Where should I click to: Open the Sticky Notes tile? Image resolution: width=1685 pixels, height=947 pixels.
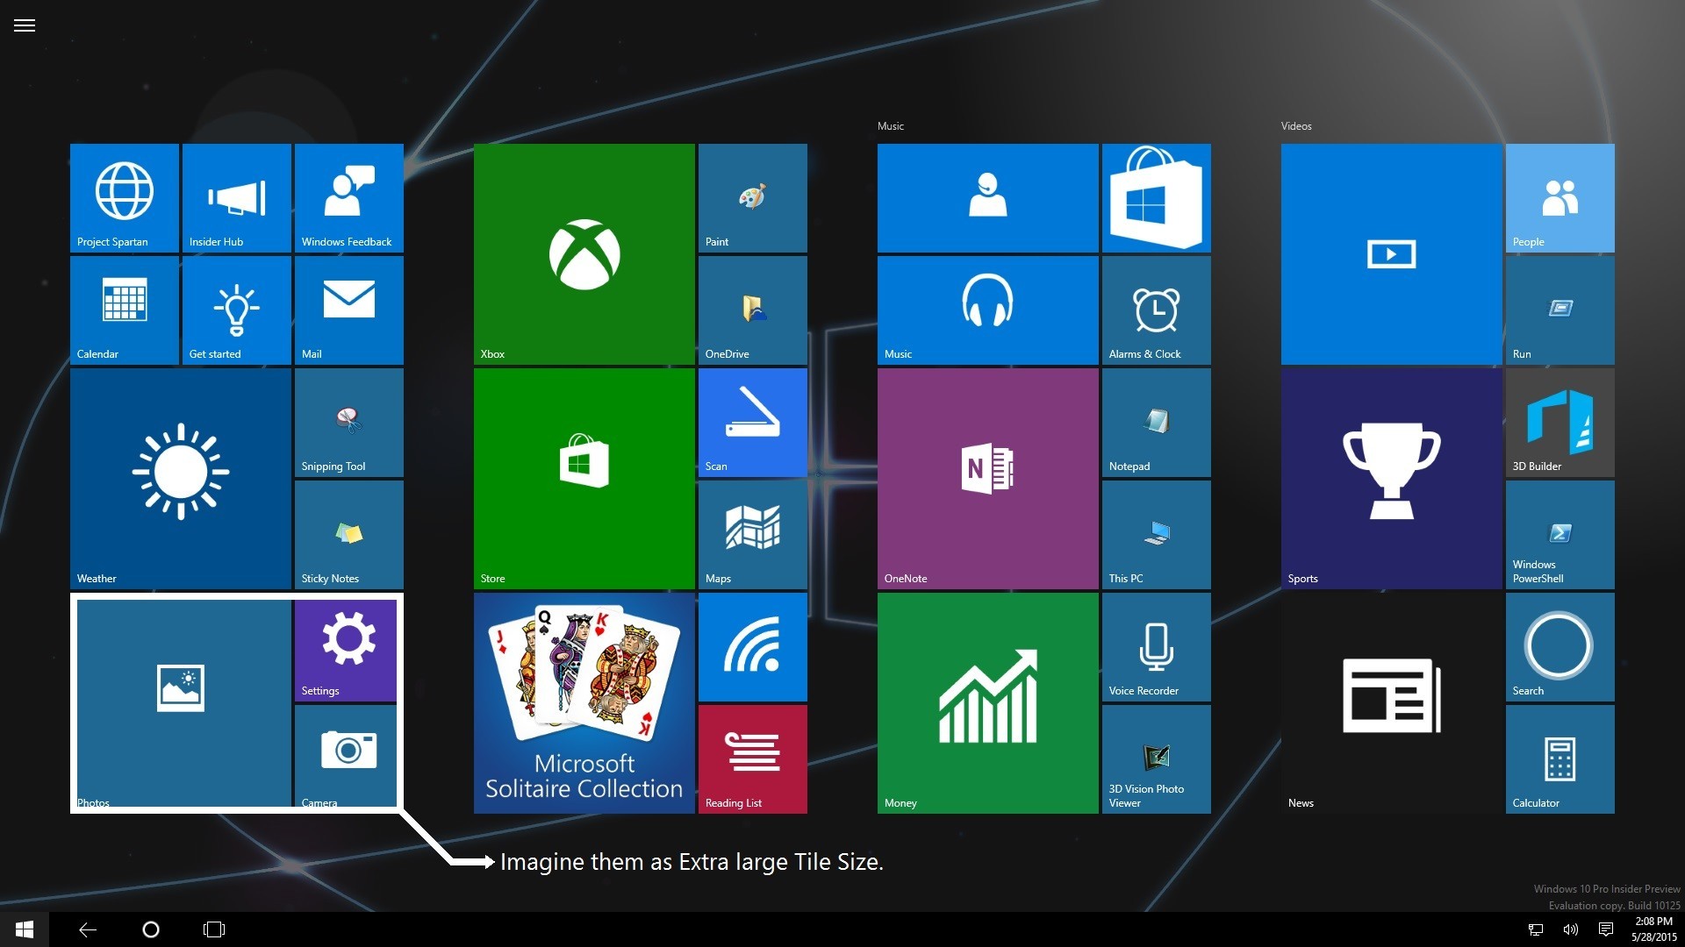tap(348, 535)
